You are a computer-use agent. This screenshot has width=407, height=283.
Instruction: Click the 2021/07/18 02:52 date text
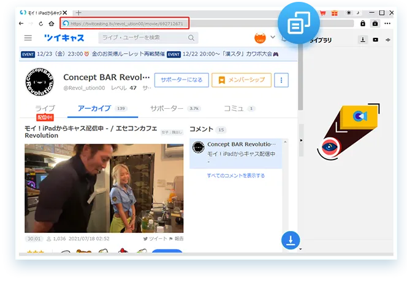click(x=89, y=239)
